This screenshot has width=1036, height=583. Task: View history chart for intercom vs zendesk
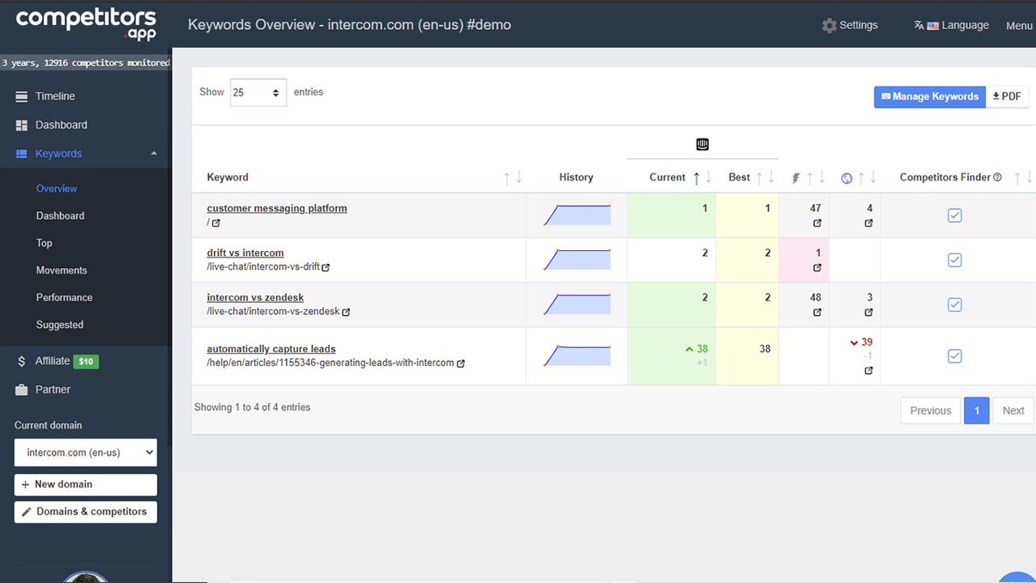point(577,304)
